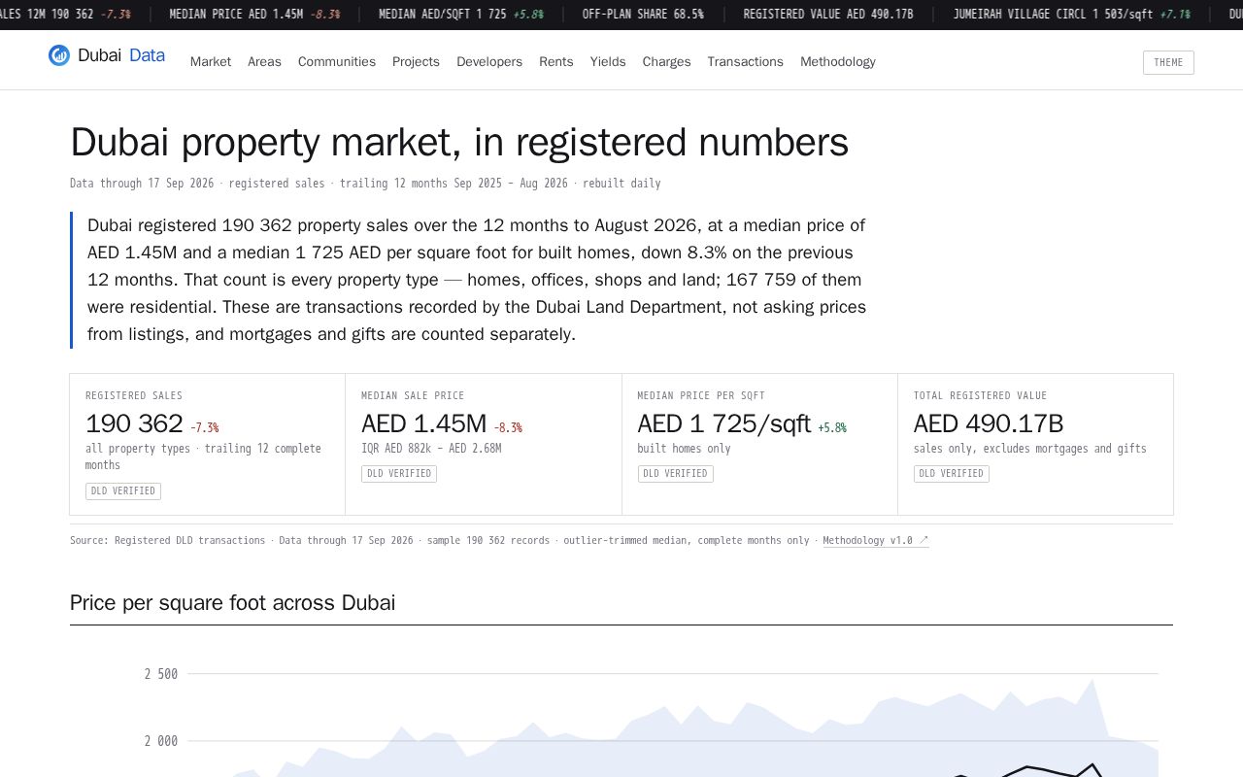
Task: Open the Market nav item
Action: tap(211, 61)
